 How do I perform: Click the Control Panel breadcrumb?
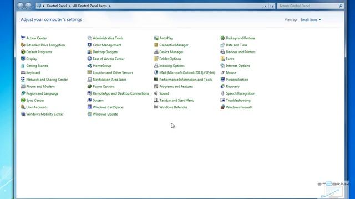click(57, 6)
